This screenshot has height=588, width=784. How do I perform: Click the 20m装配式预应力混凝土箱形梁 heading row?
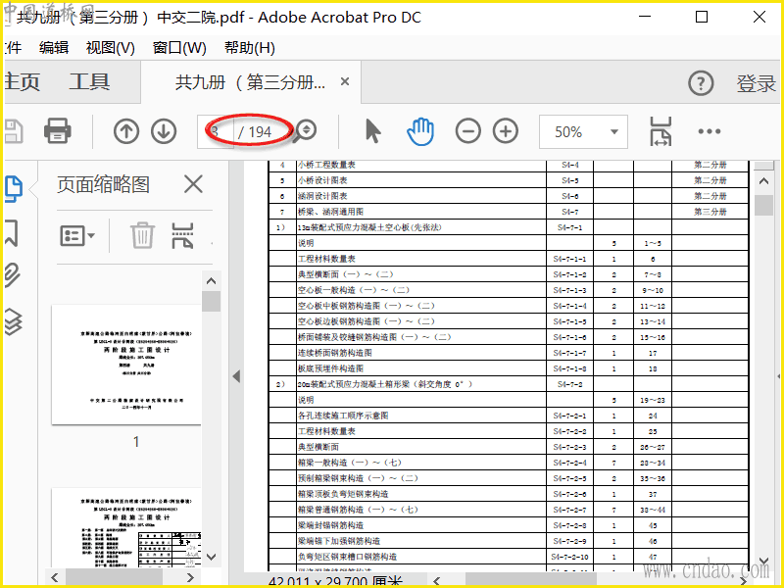pos(508,384)
